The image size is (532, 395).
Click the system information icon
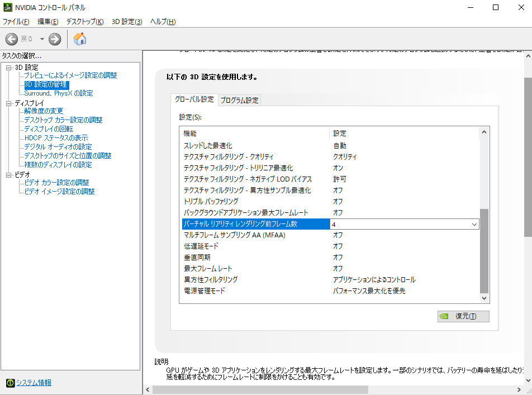coord(10,383)
